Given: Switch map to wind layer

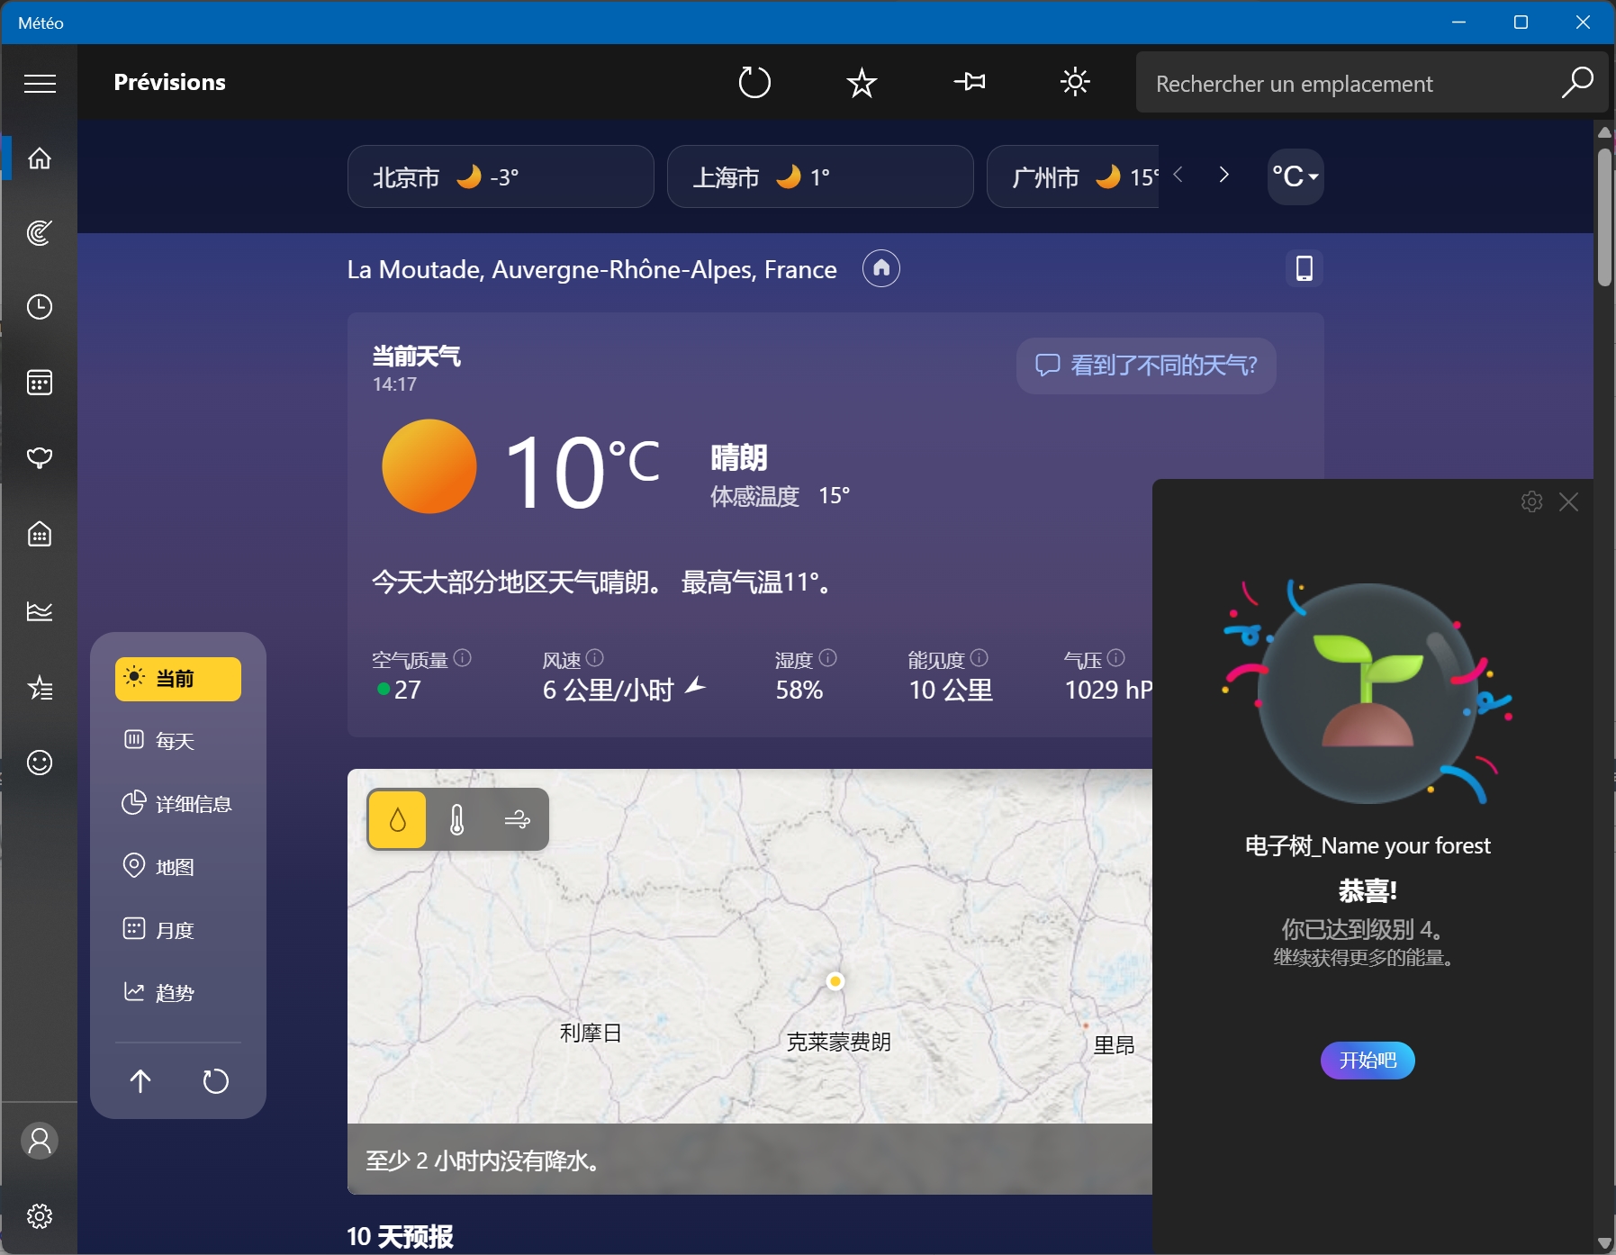Looking at the screenshot, I should pos(518,819).
